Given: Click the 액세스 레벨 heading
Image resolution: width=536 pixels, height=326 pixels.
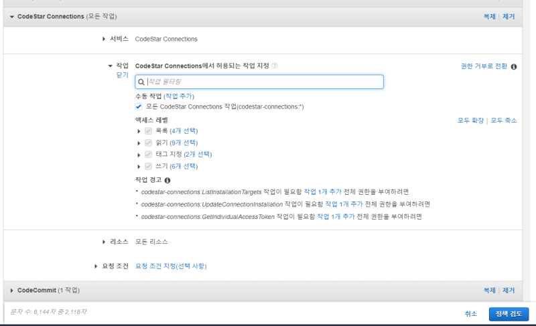Looking at the screenshot, I should tap(151, 120).
